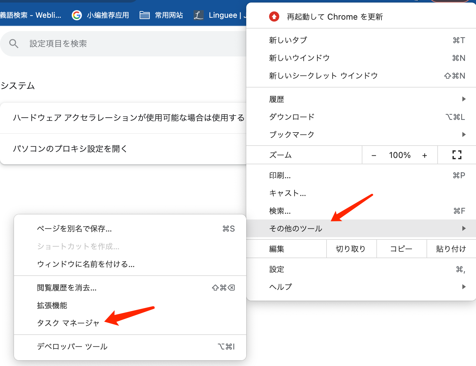476x366 pixels.
Task: Open デベロッパー ツール
Action: (72, 346)
